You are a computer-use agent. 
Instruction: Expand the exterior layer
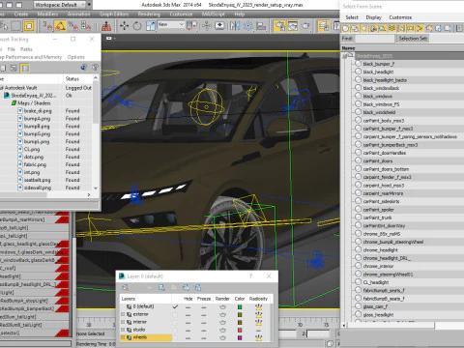point(123,314)
